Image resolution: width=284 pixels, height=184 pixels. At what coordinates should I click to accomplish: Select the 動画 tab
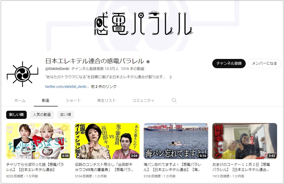(x=46, y=100)
